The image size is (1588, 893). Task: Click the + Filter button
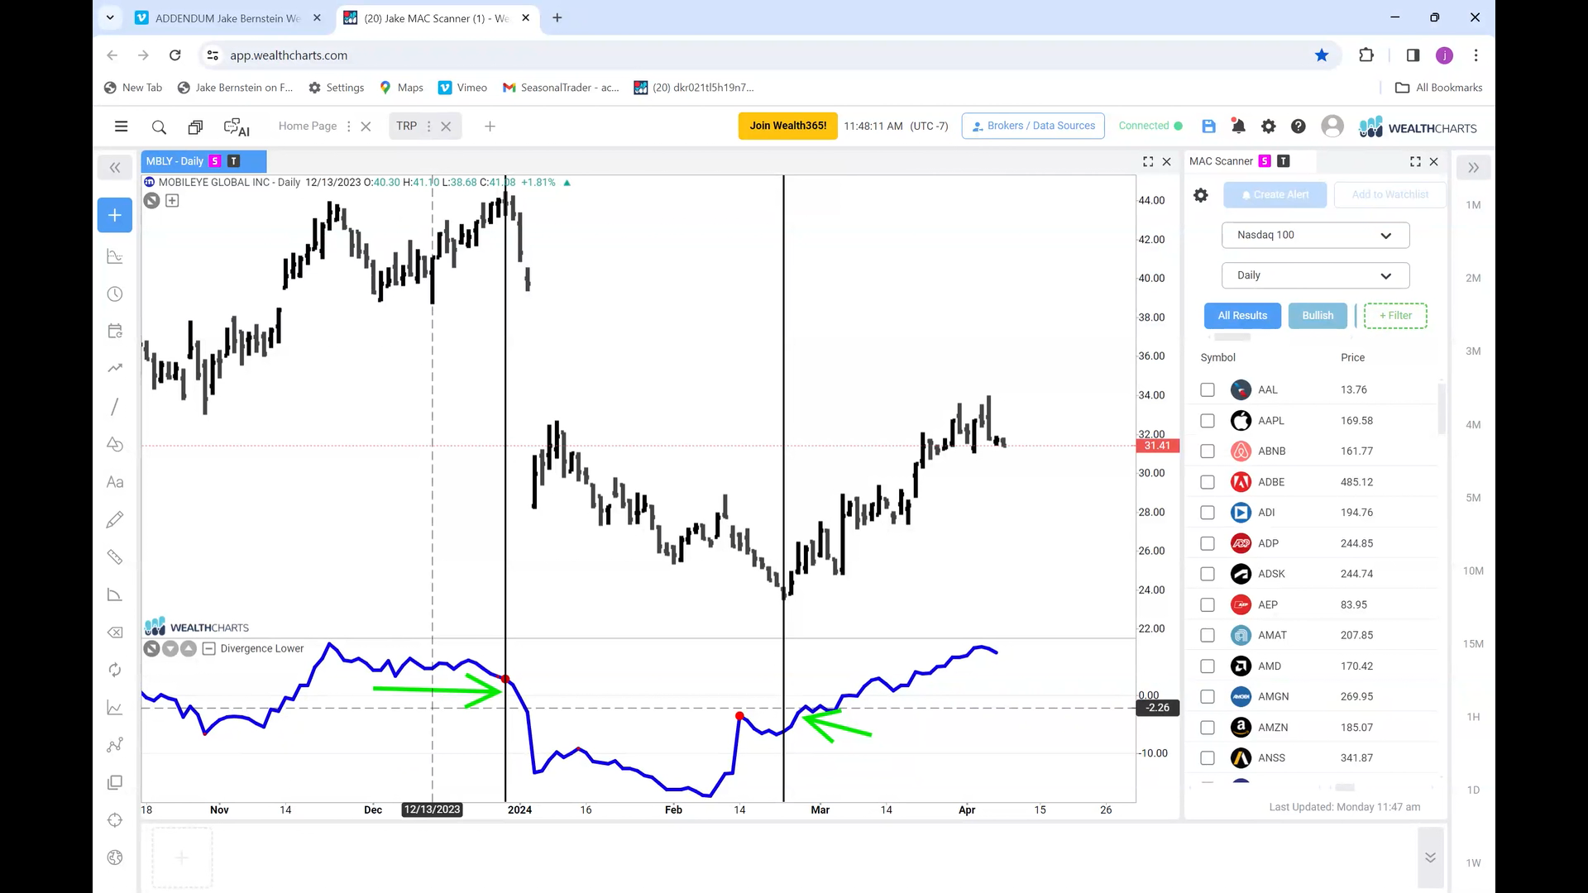(1395, 316)
